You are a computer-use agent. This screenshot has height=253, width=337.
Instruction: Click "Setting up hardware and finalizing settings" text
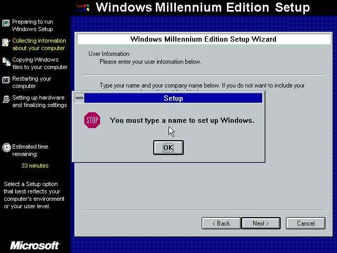click(39, 101)
